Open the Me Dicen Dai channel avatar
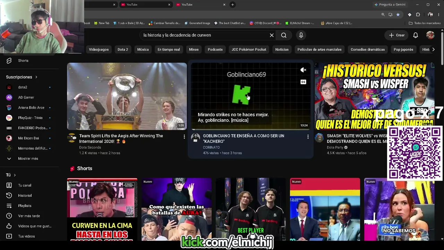Viewport: 444px width, 250px height. pyautogui.click(x=9, y=138)
